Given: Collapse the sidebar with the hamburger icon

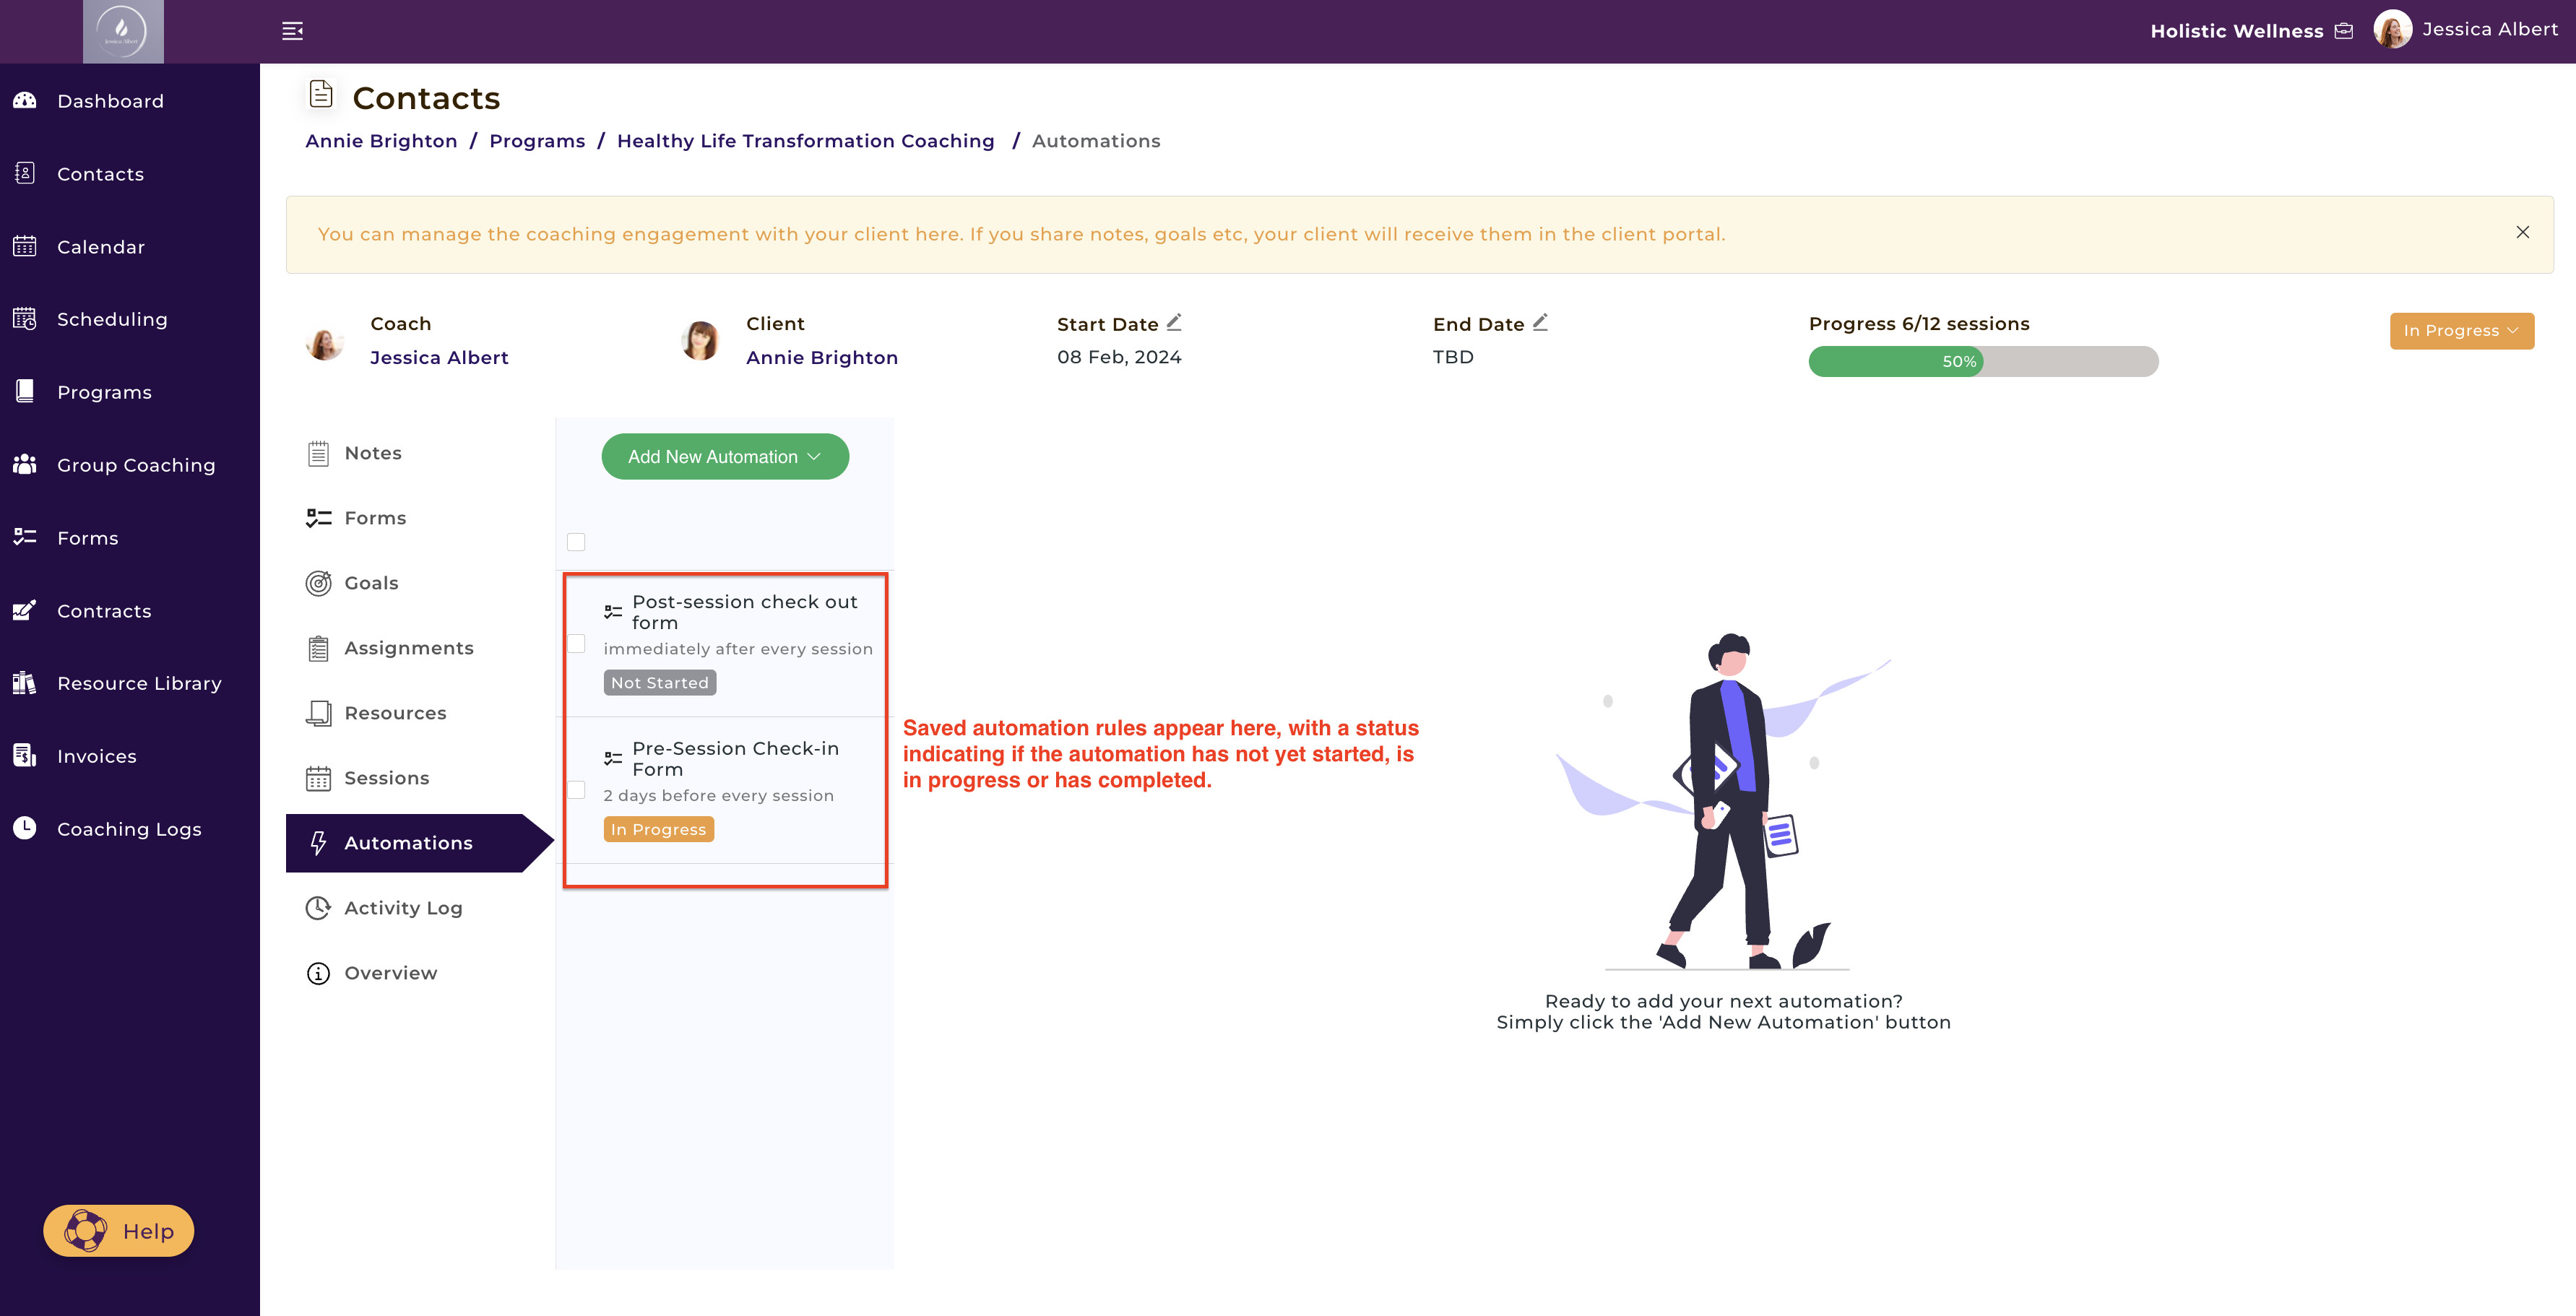Looking at the screenshot, I should point(292,31).
